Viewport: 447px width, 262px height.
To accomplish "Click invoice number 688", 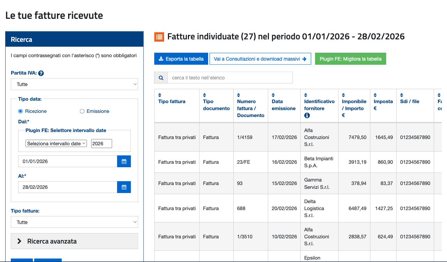I will tap(241, 208).
